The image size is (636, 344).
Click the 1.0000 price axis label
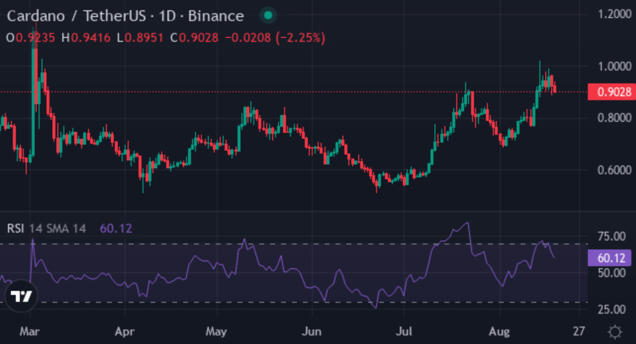click(x=614, y=66)
